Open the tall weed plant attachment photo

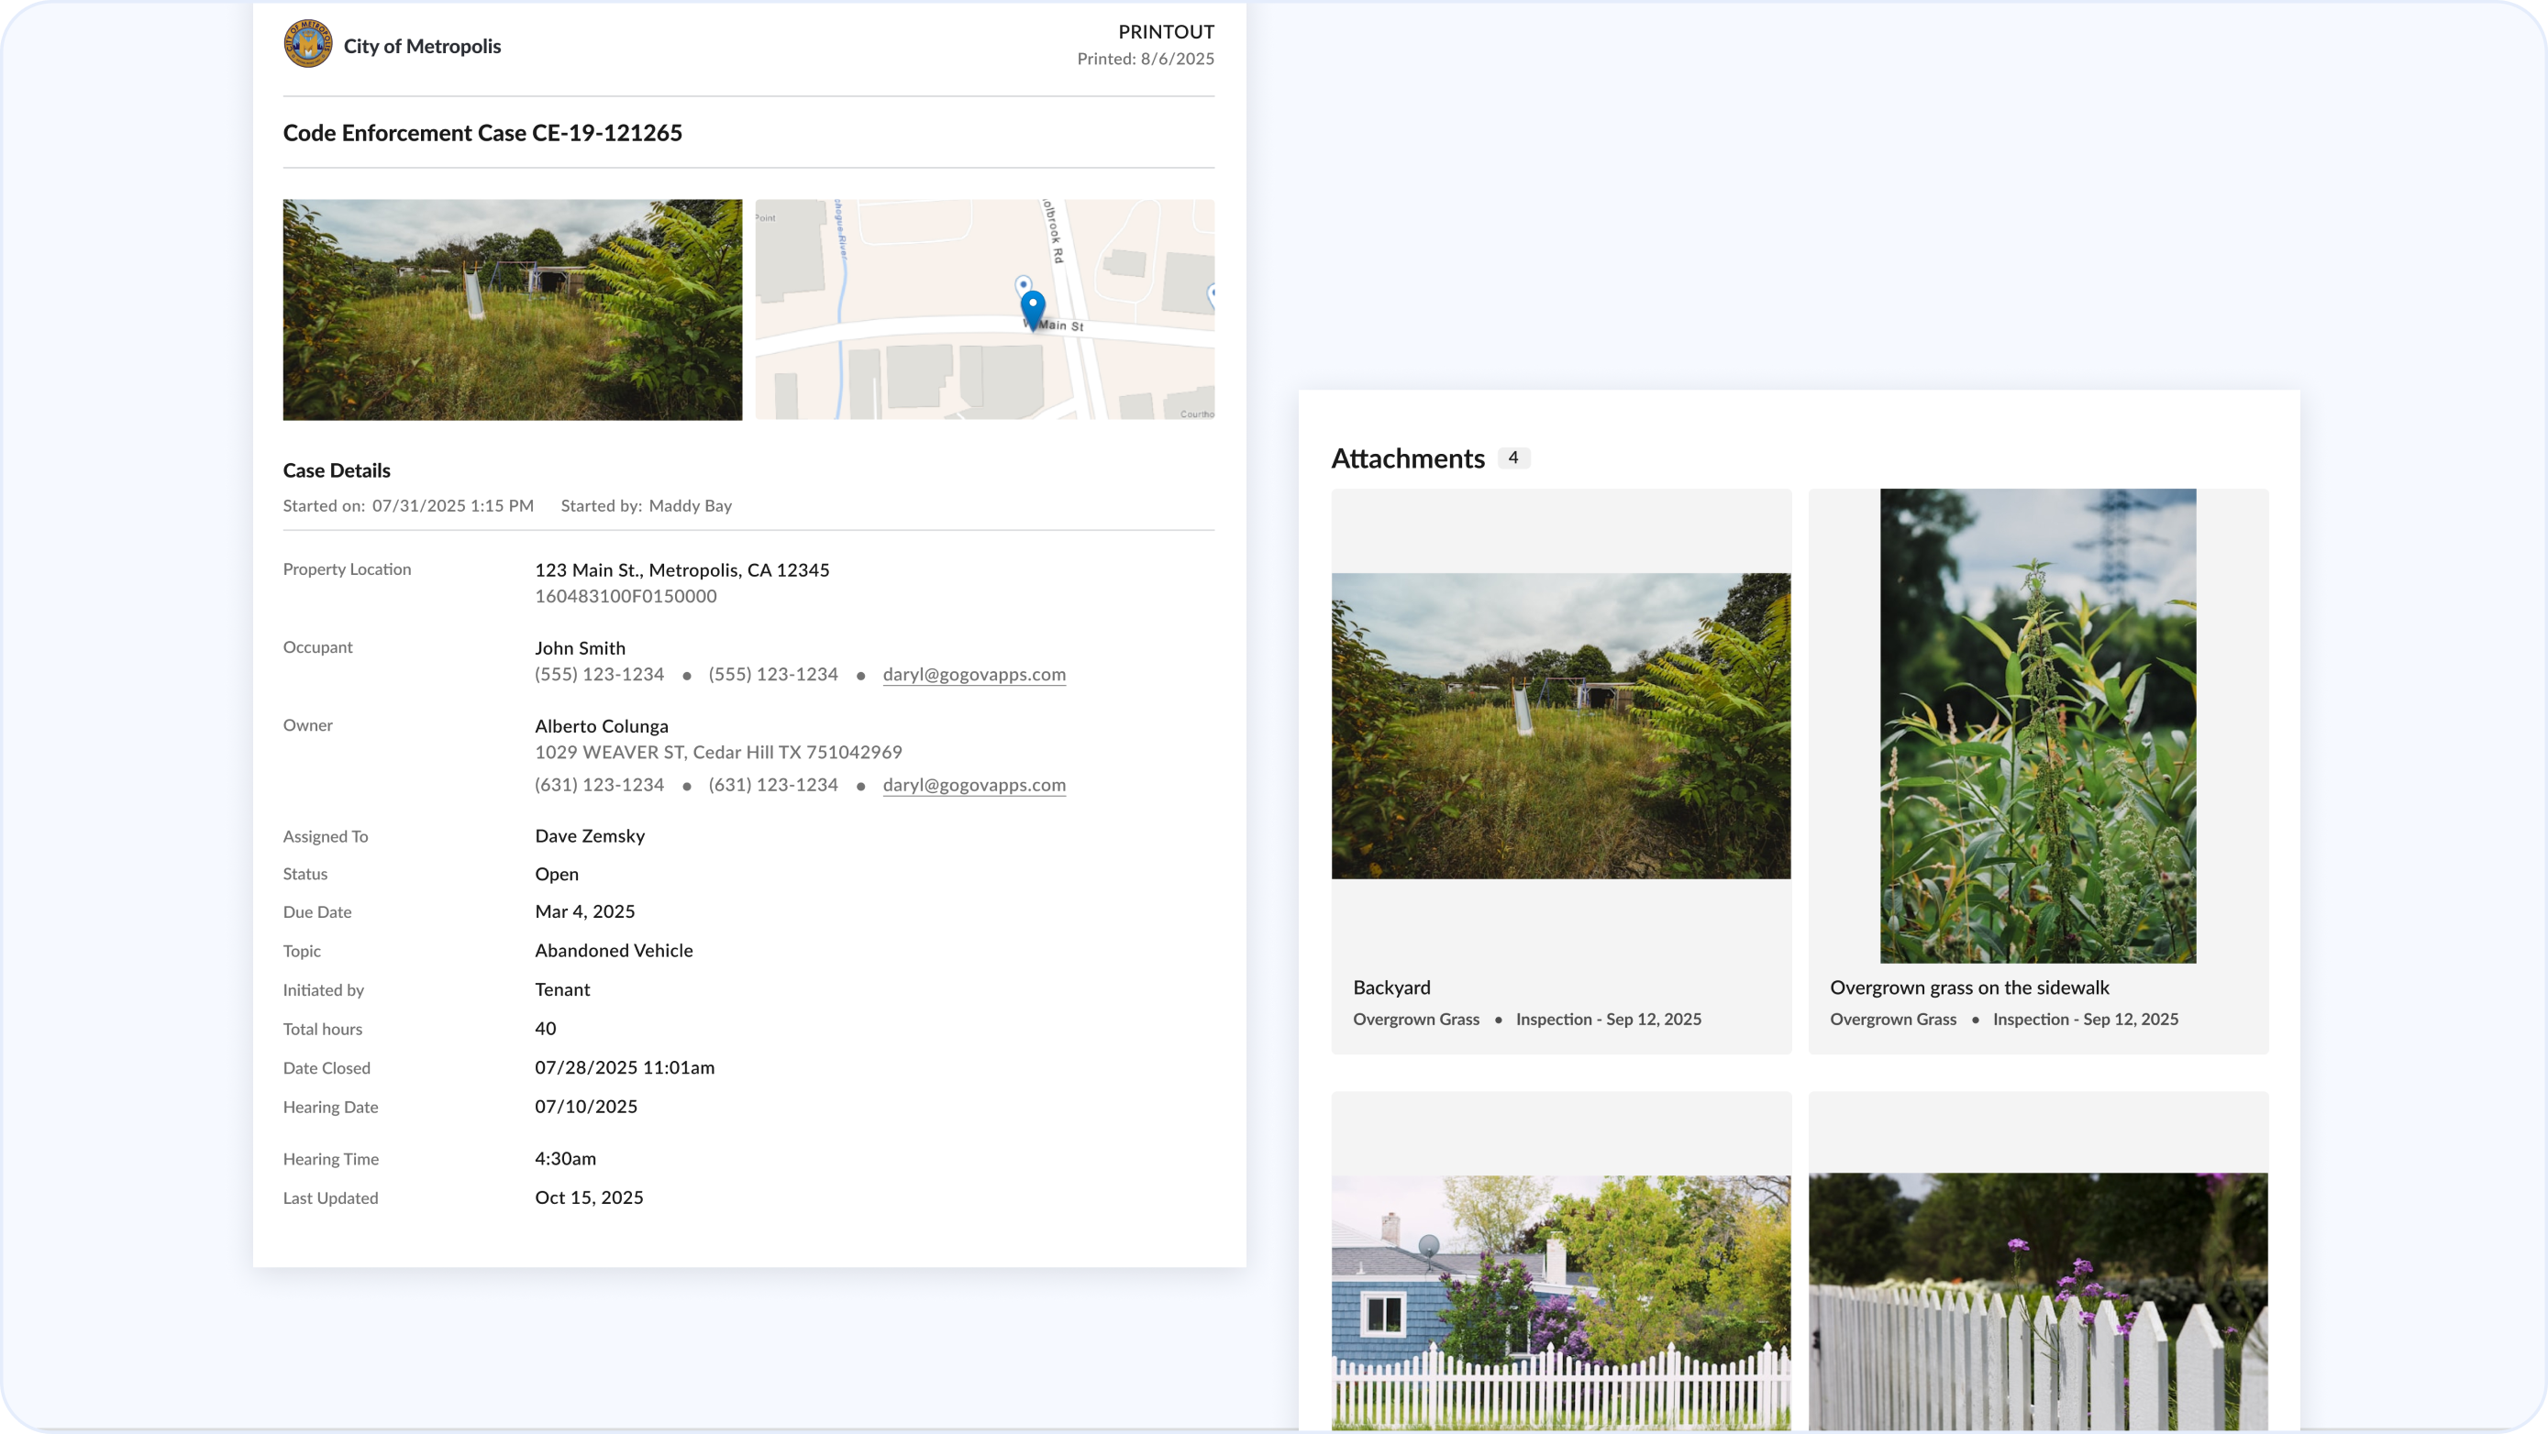point(2038,725)
